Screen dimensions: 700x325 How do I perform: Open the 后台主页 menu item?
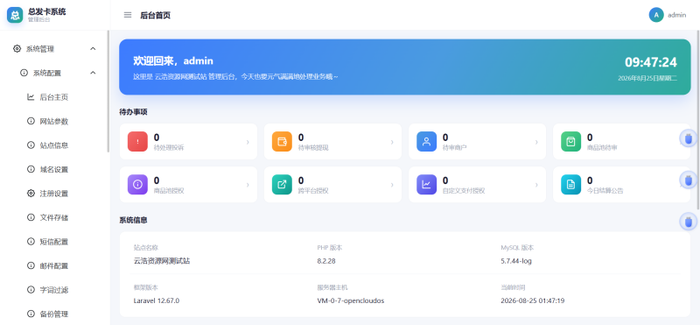click(x=54, y=97)
